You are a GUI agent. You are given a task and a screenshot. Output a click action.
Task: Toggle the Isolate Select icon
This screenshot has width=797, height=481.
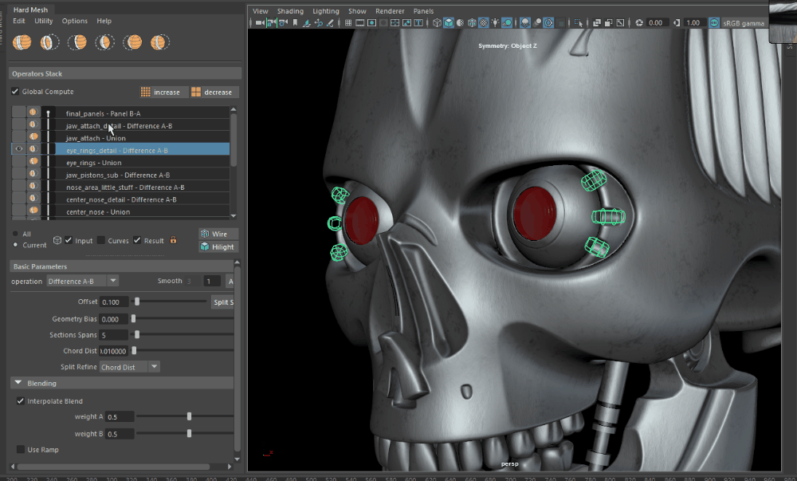(x=579, y=23)
